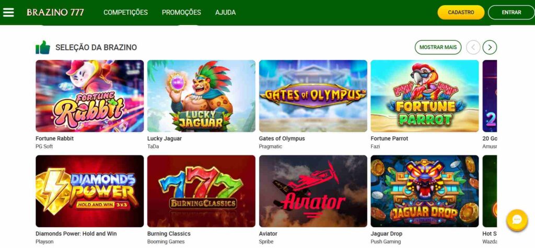Click the Mostrar Mais button
Image resolution: width=535 pixels, height=248 pixels.
click(438, 48)
